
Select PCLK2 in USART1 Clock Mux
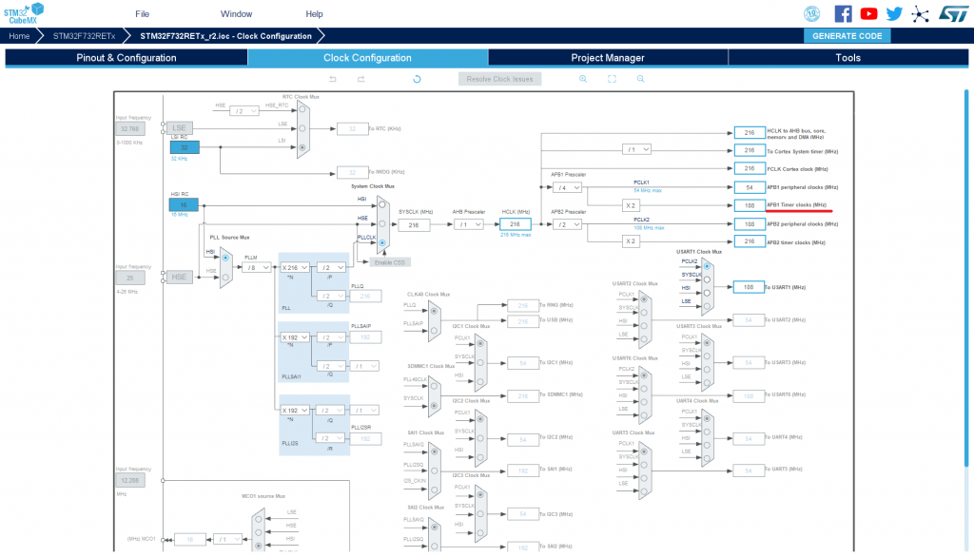pos(707,266)
